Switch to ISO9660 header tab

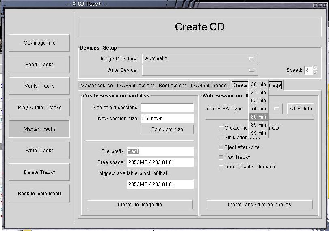pyautogui.click(x=210, y=85)
